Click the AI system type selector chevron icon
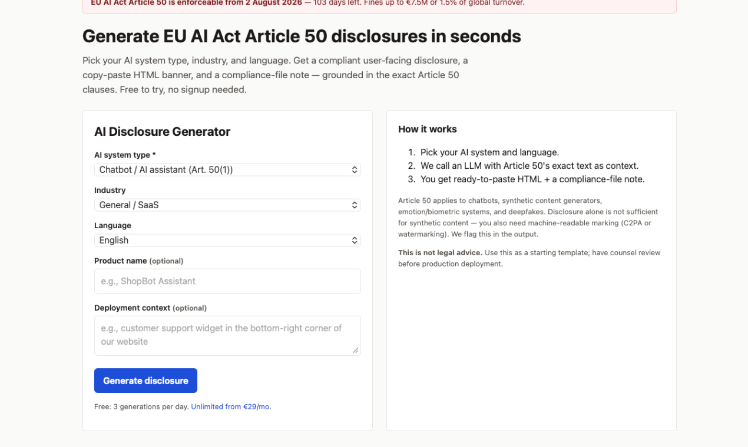The image size is (748, 447). click(354, 169)
